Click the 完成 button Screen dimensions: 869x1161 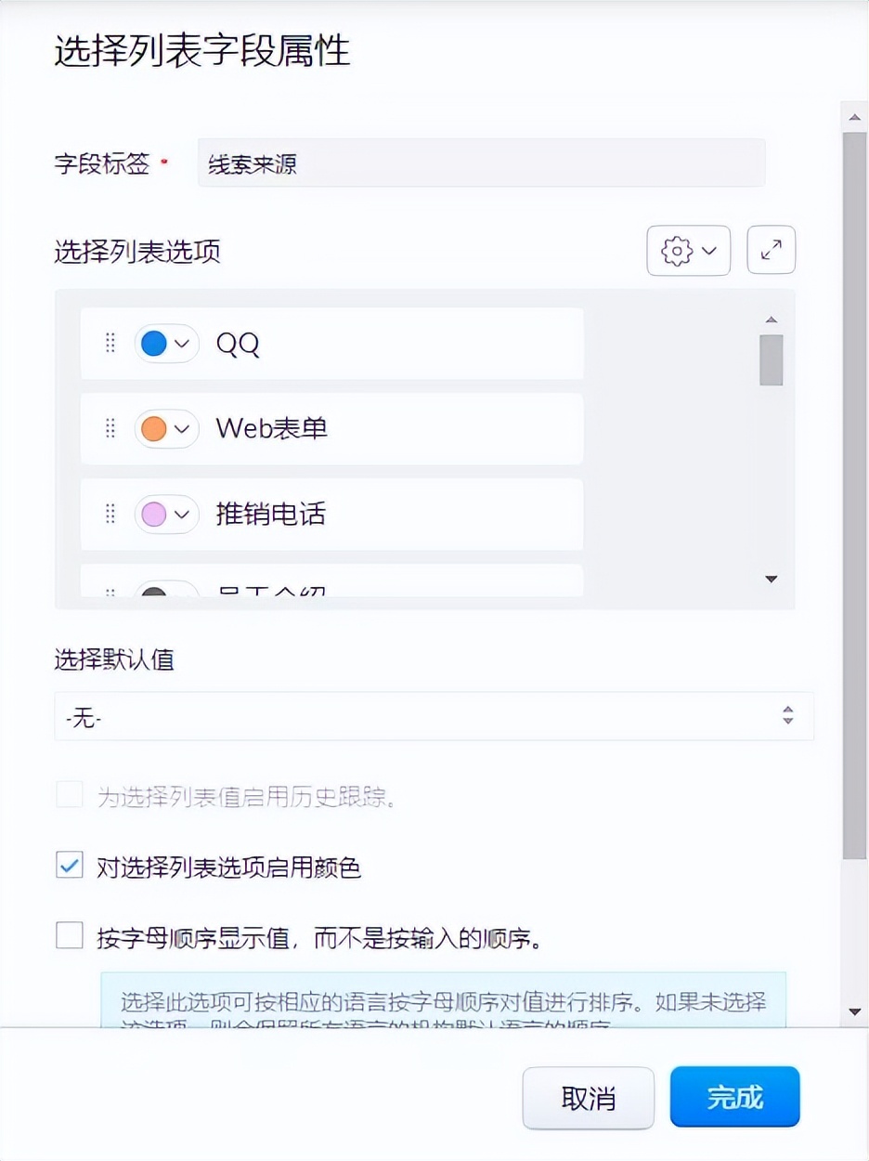(734, 1098)
